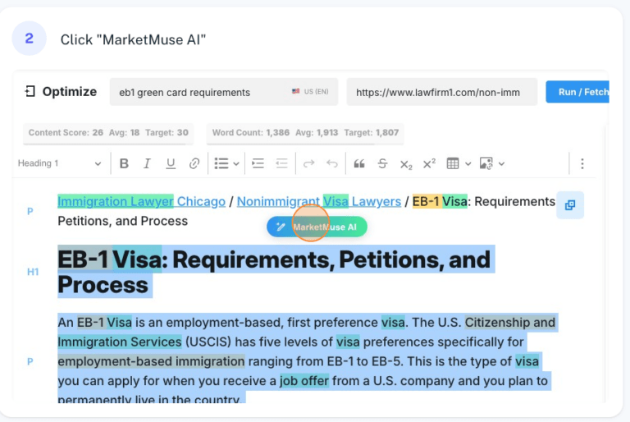This screenshot has height=422, width=630.
Task: Open the Heading 1 style dropdown
Action: [59, 163]
